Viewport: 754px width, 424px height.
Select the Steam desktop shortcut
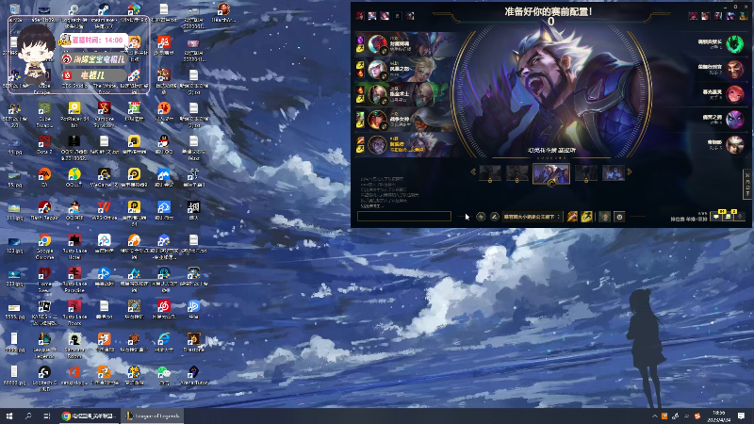click(x=104, y=11)
